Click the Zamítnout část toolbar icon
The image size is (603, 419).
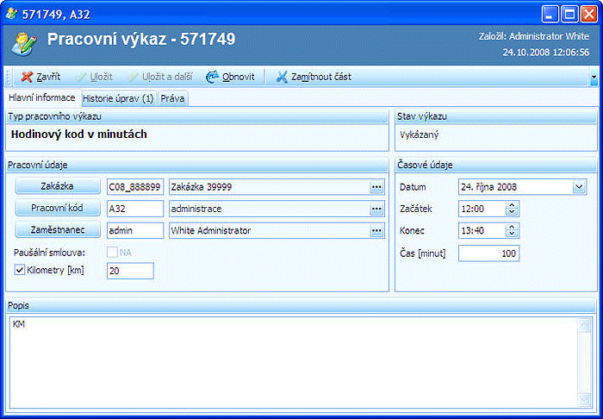tap(282, 77)
